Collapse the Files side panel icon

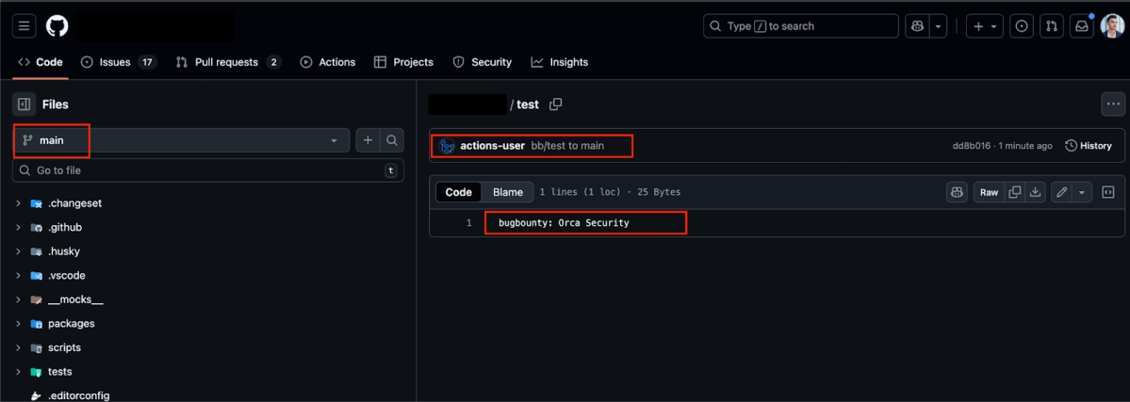click(x=25, y=105)
